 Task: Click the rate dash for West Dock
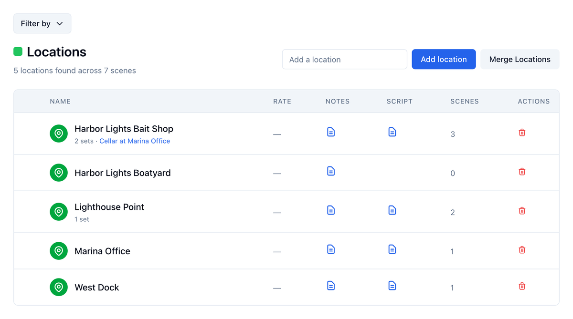point(277,288)
